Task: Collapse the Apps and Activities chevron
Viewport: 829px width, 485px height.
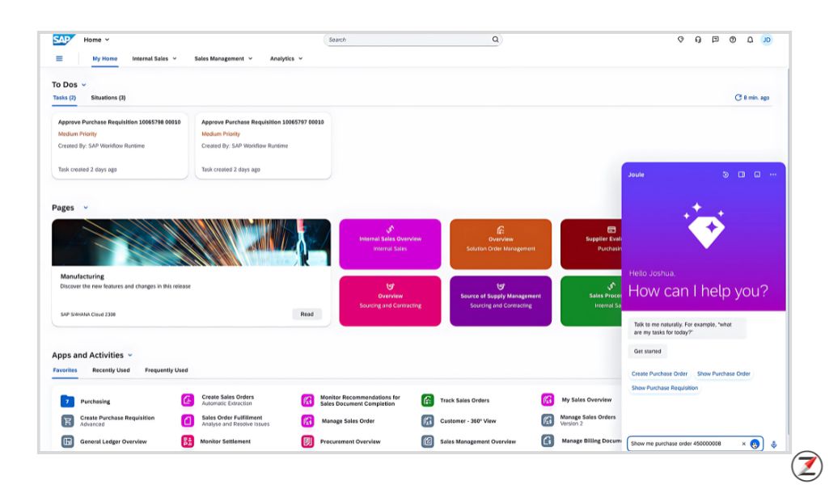Action: 130,356
